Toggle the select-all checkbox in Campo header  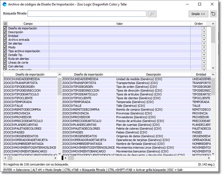(5, 24)
